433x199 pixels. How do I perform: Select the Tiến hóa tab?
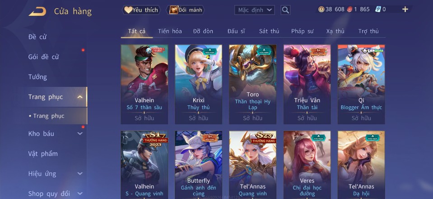(x=170, y=32)
